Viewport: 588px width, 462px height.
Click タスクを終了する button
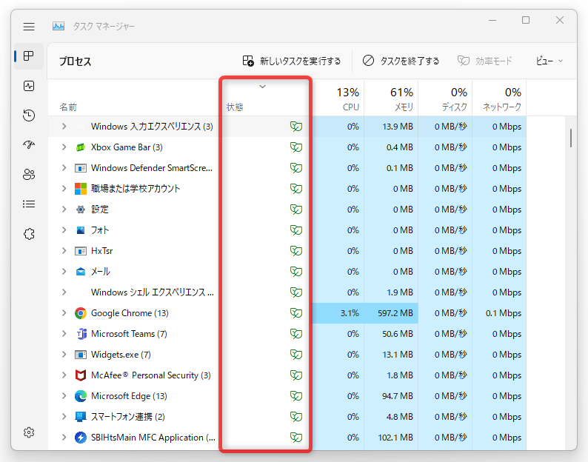[x=401, y=61]
